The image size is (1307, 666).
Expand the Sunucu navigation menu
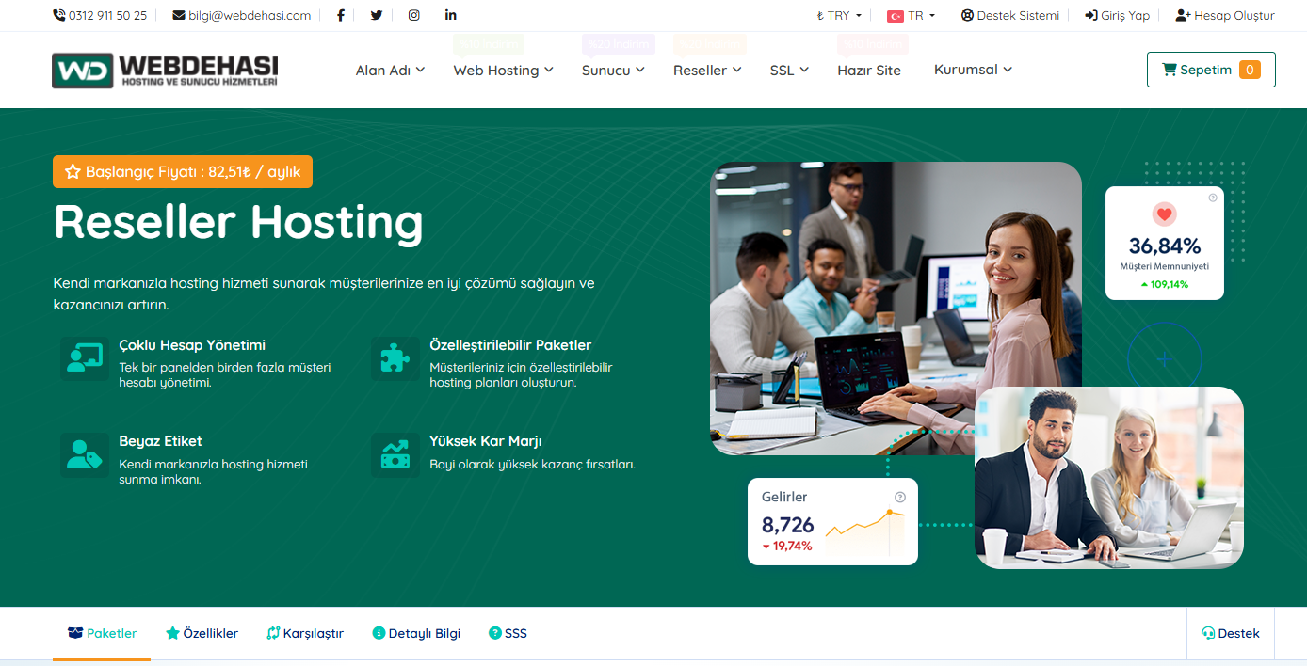613,71
